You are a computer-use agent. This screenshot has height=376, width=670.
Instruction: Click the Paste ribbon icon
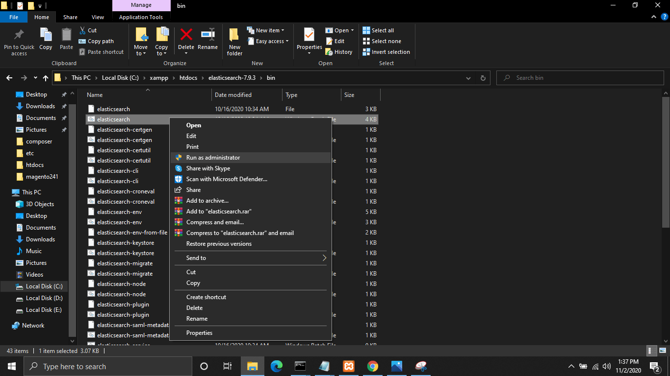(x=66, y=35)
